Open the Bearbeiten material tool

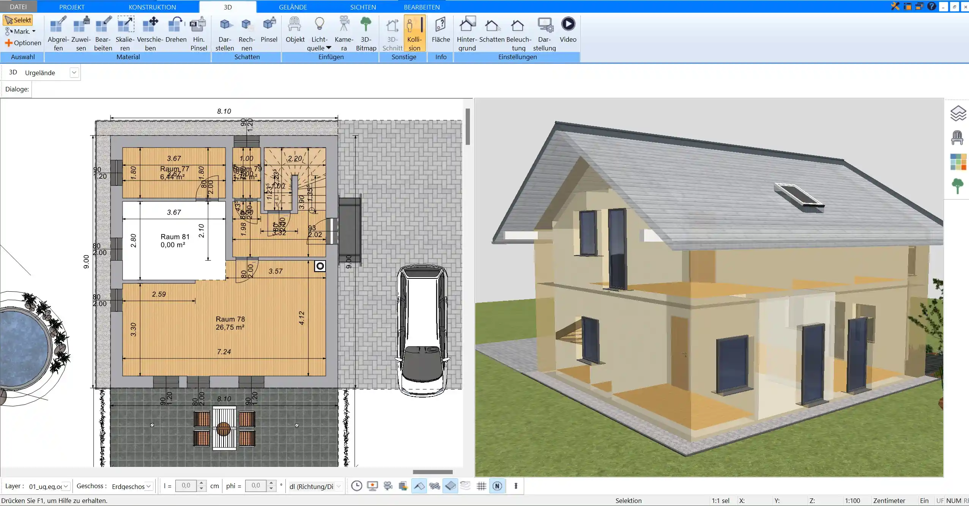103,33
